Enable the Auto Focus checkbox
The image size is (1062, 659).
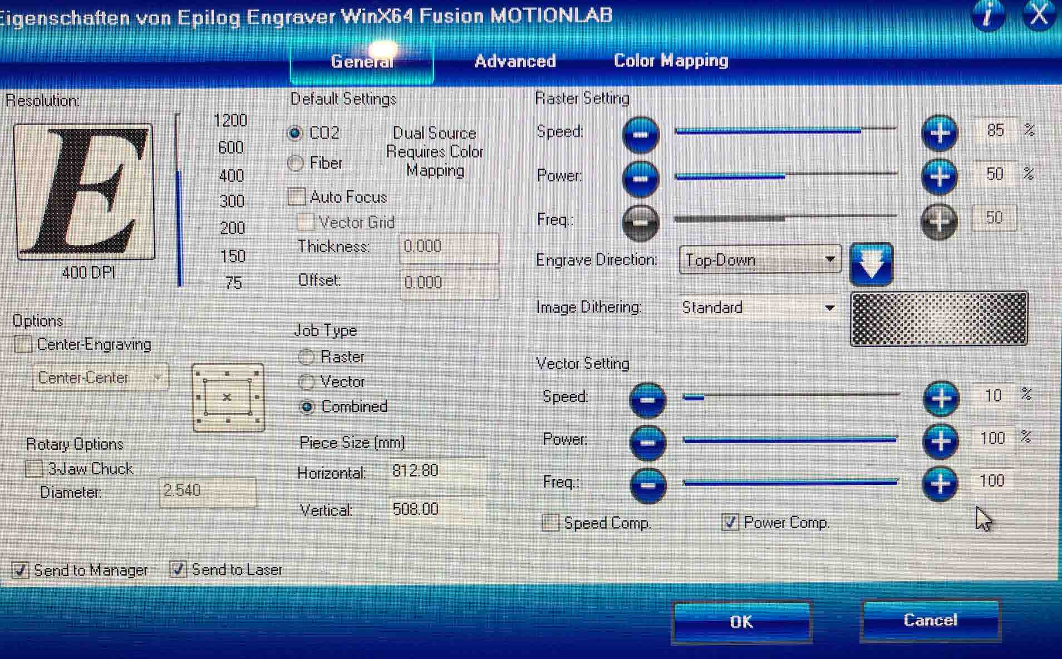297,196
